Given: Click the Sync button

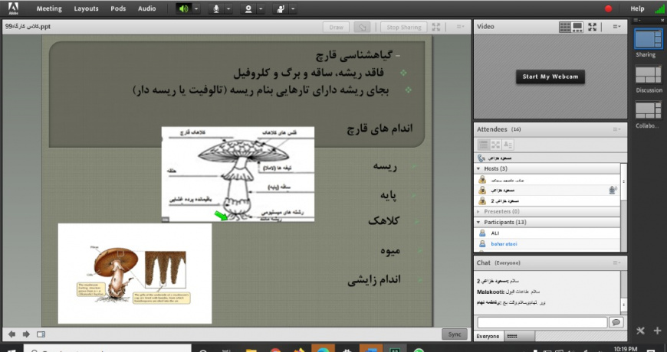Looking at the screenshot, I should coord(455,334).
